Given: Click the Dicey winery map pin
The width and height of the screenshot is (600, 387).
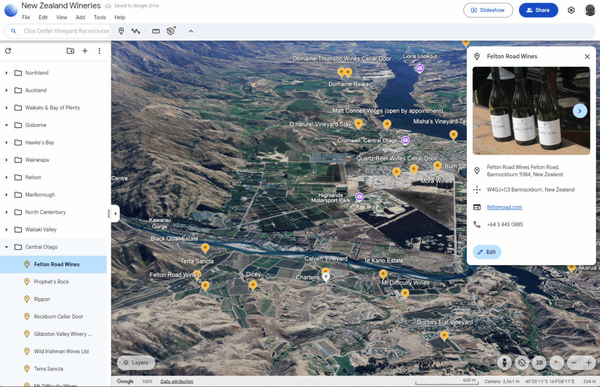Looking at the screenshot, I should [x=253, y=285].
